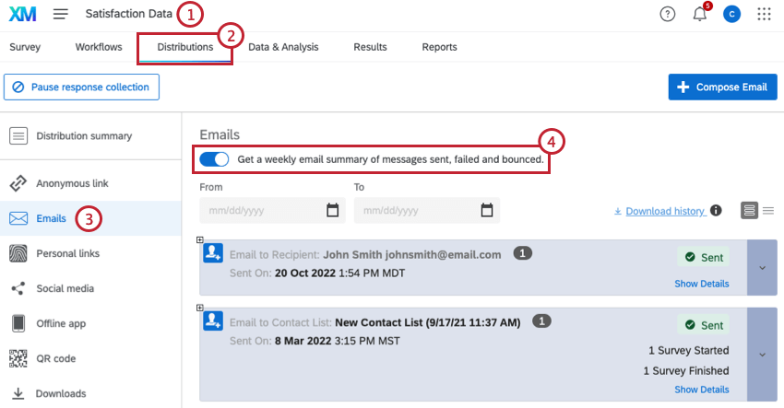Expand dropdown arrow on New Contact List row
784x408 pixels.
coord(763,355)
